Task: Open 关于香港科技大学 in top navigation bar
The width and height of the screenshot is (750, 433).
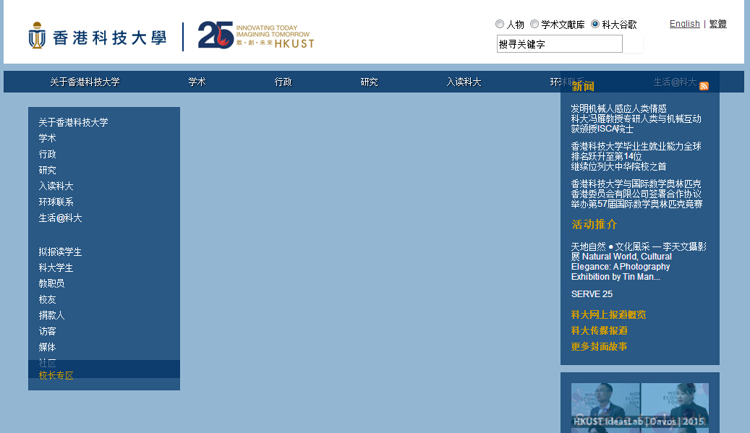Action: 85,82
